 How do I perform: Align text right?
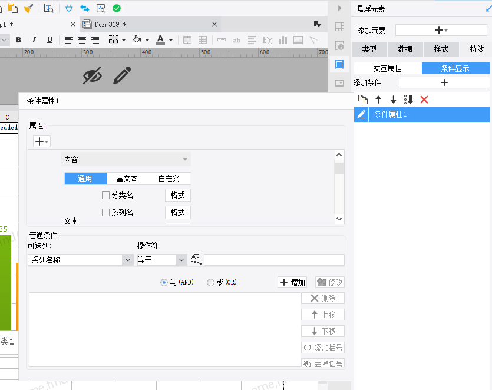click(95, 40)
